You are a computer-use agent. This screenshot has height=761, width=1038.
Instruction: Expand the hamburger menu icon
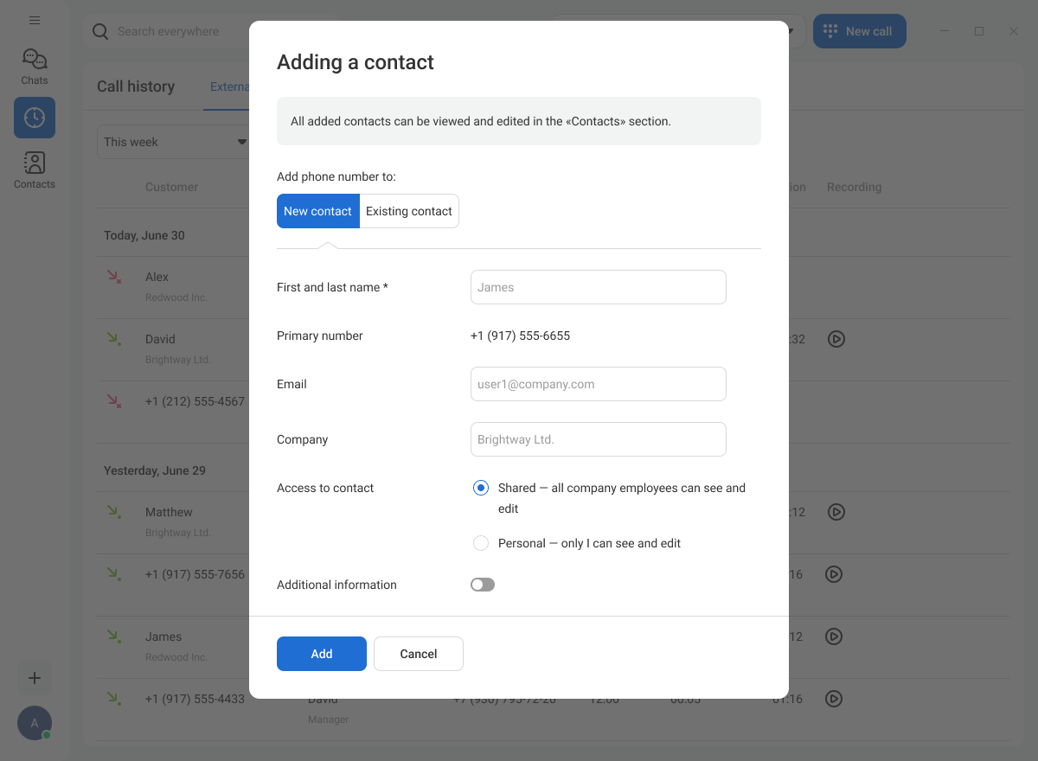[35, 21]
